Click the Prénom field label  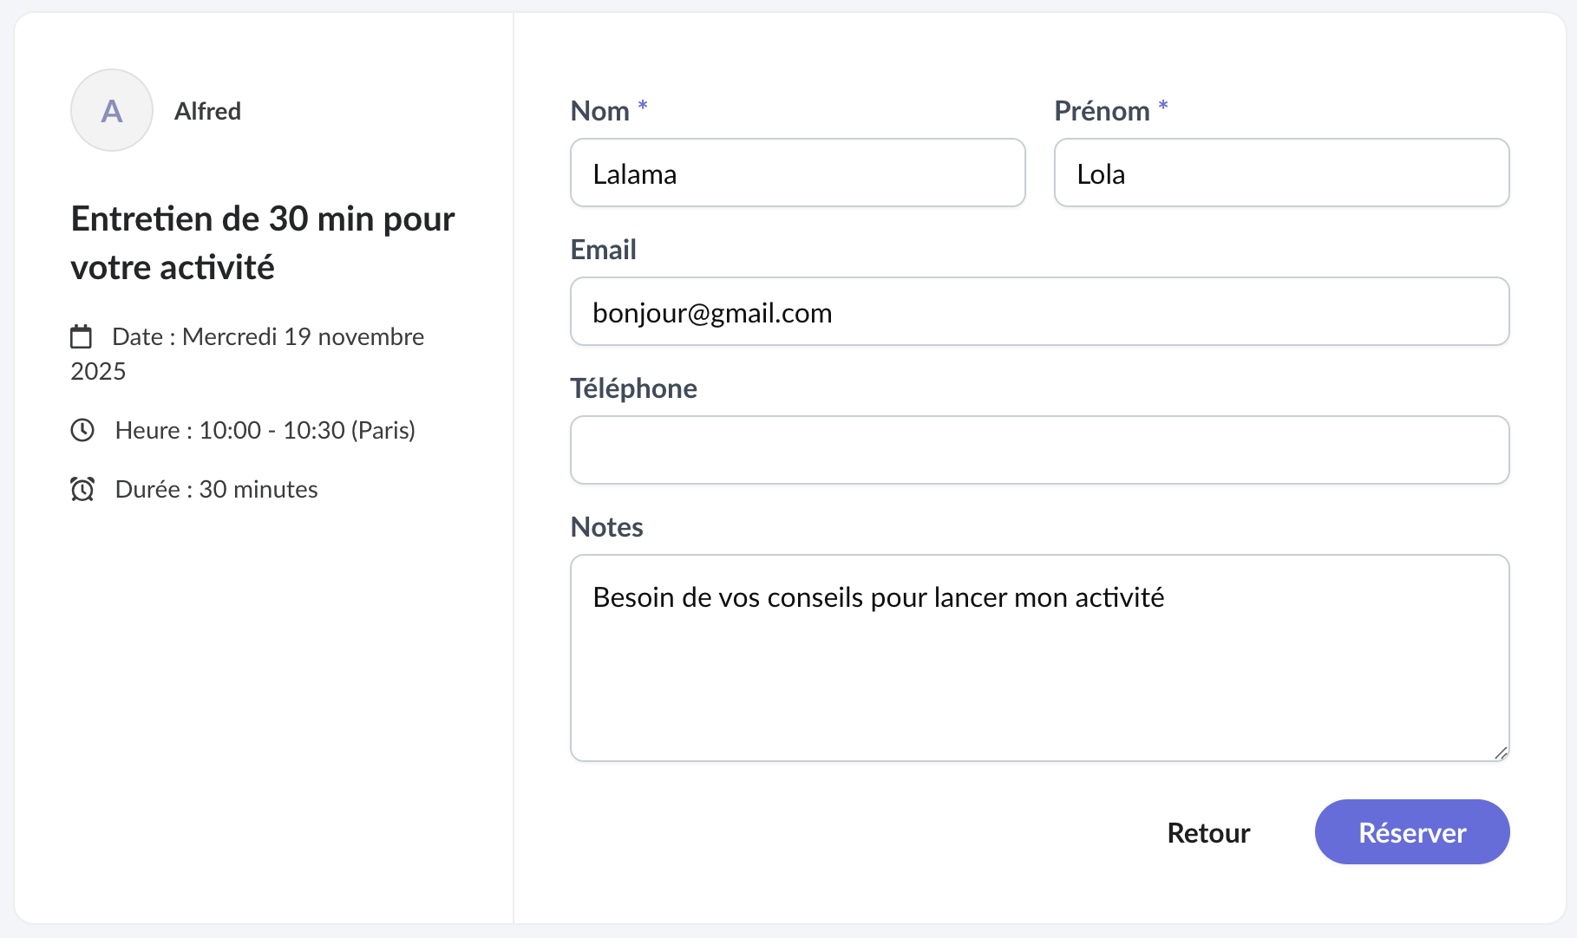pos(1102,111)
